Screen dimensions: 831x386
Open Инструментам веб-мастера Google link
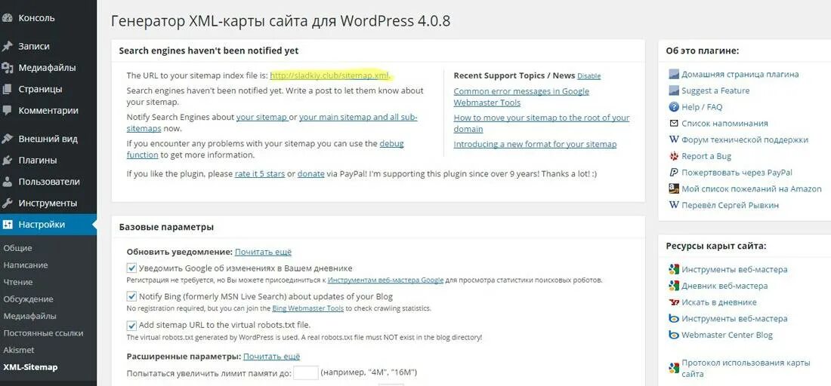click(385, 280)
